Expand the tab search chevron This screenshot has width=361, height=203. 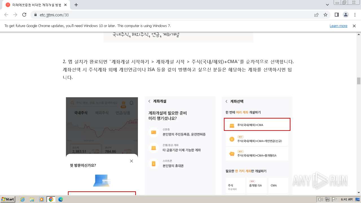pos(327,5)
